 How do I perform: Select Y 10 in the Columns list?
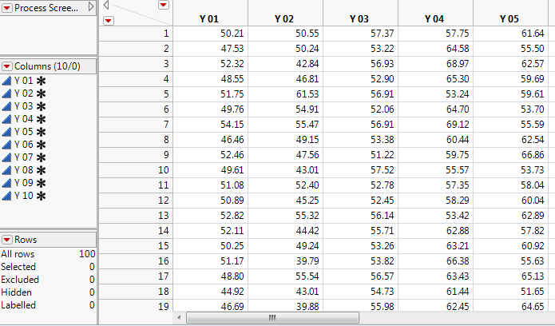(24, 196)
